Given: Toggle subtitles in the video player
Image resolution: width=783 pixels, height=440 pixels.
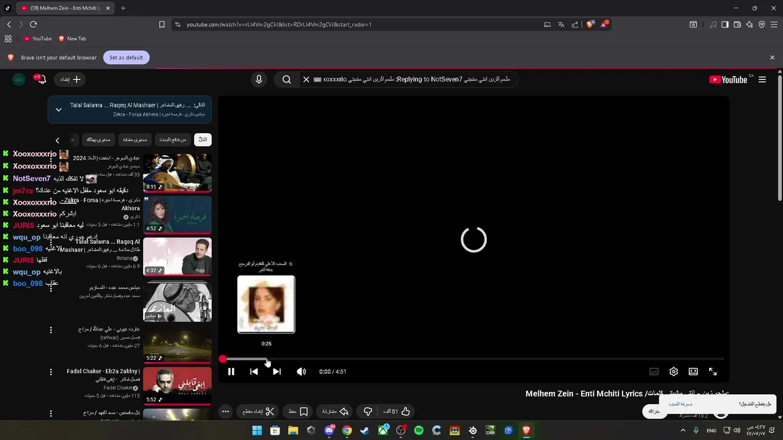Looking at the screenshot, I should click(654, 372).
